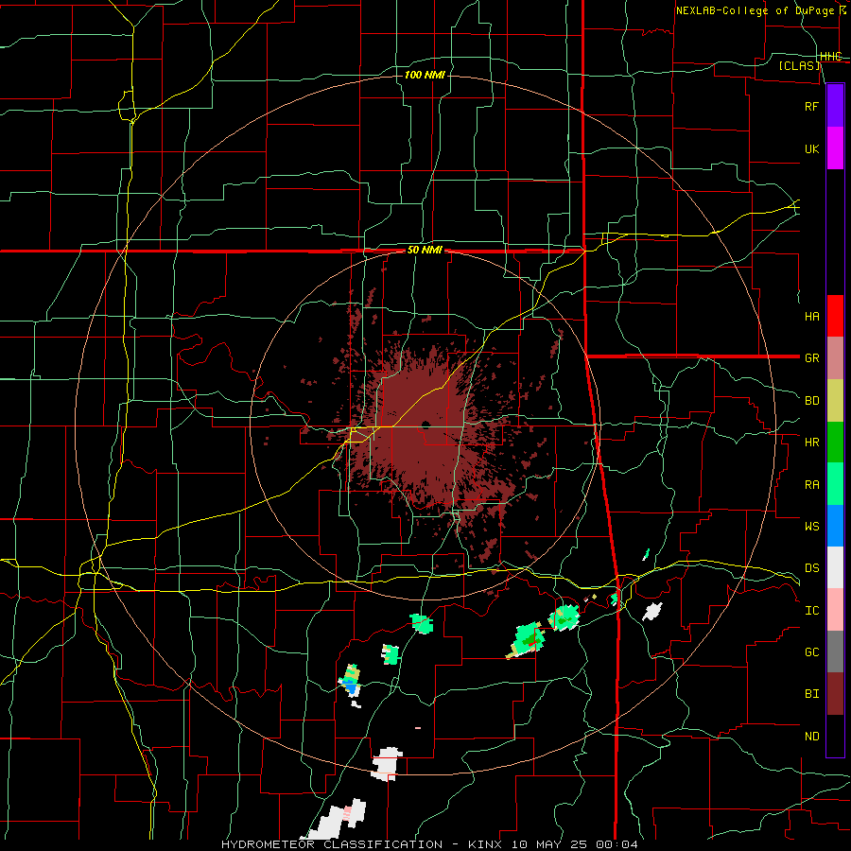Image resolution: width=851 pixels, height=851 pixels.
Task: Click the HA red legend swatch
Action: (835, 316)
